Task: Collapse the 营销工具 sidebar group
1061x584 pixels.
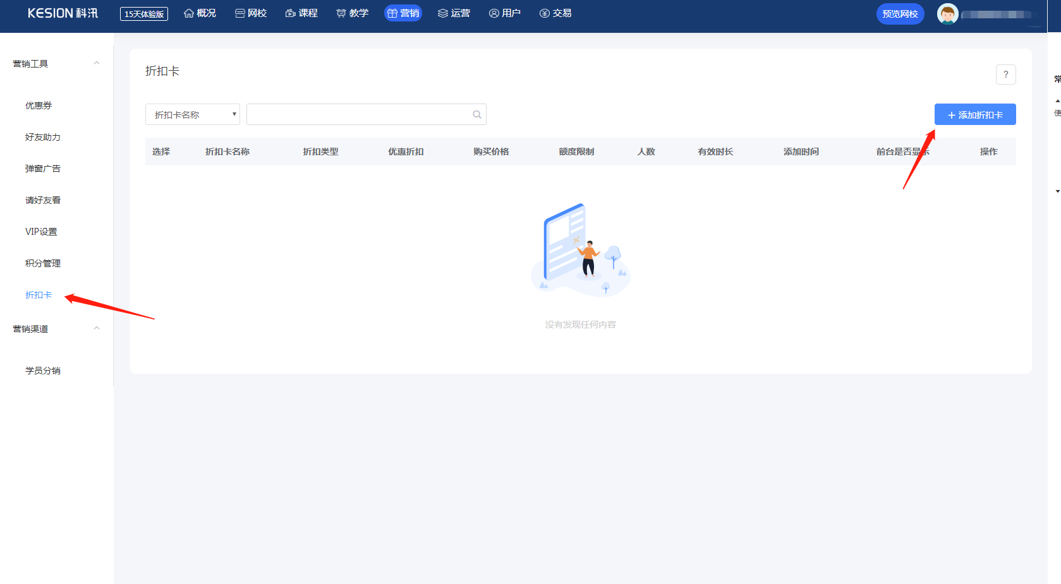Action: pyautogui.click(x=97, y=63)
